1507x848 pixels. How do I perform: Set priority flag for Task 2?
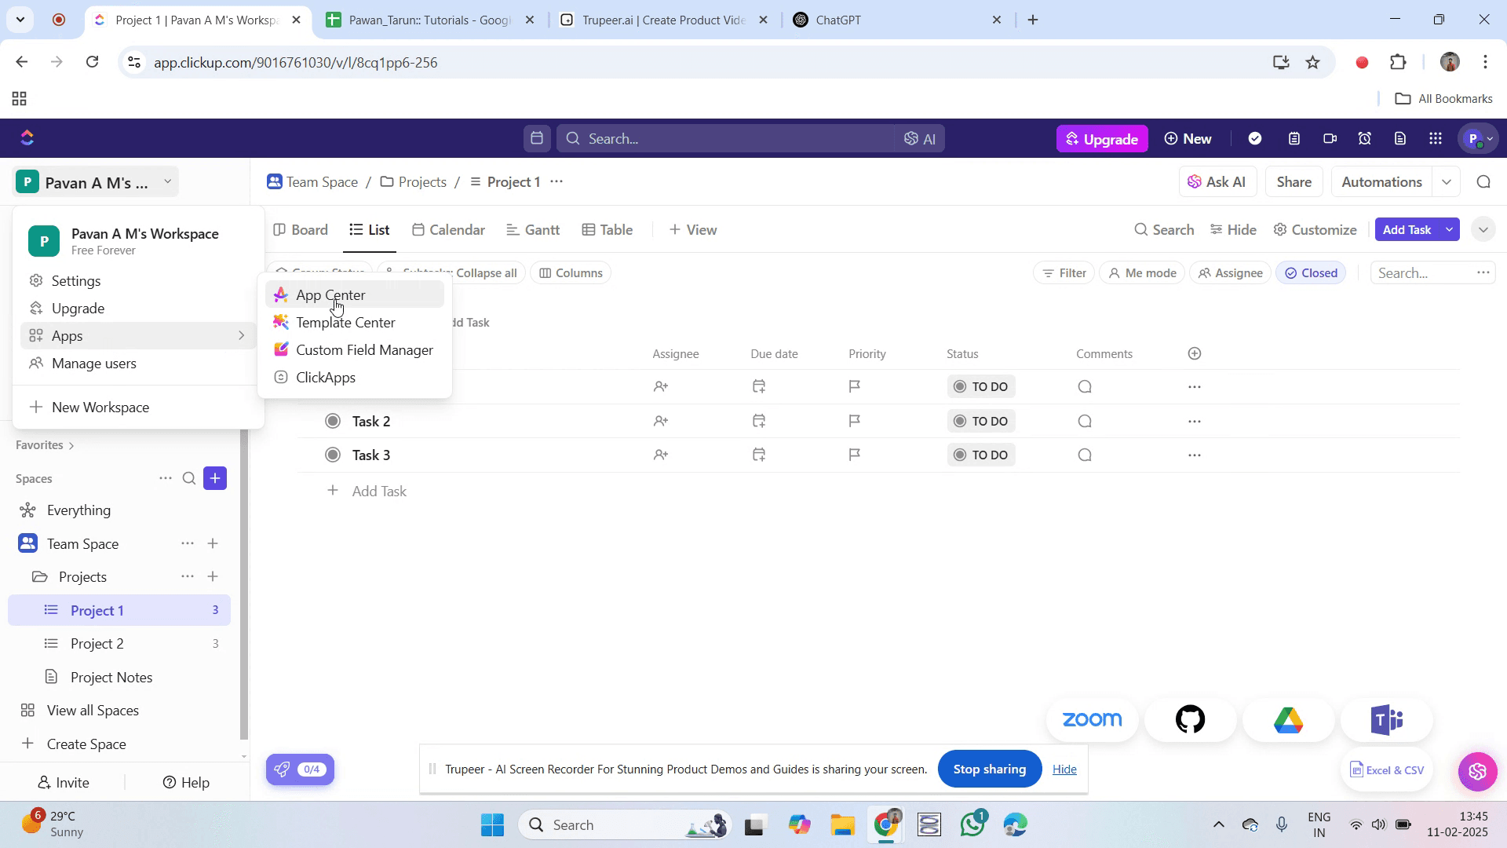pos(855,421)
